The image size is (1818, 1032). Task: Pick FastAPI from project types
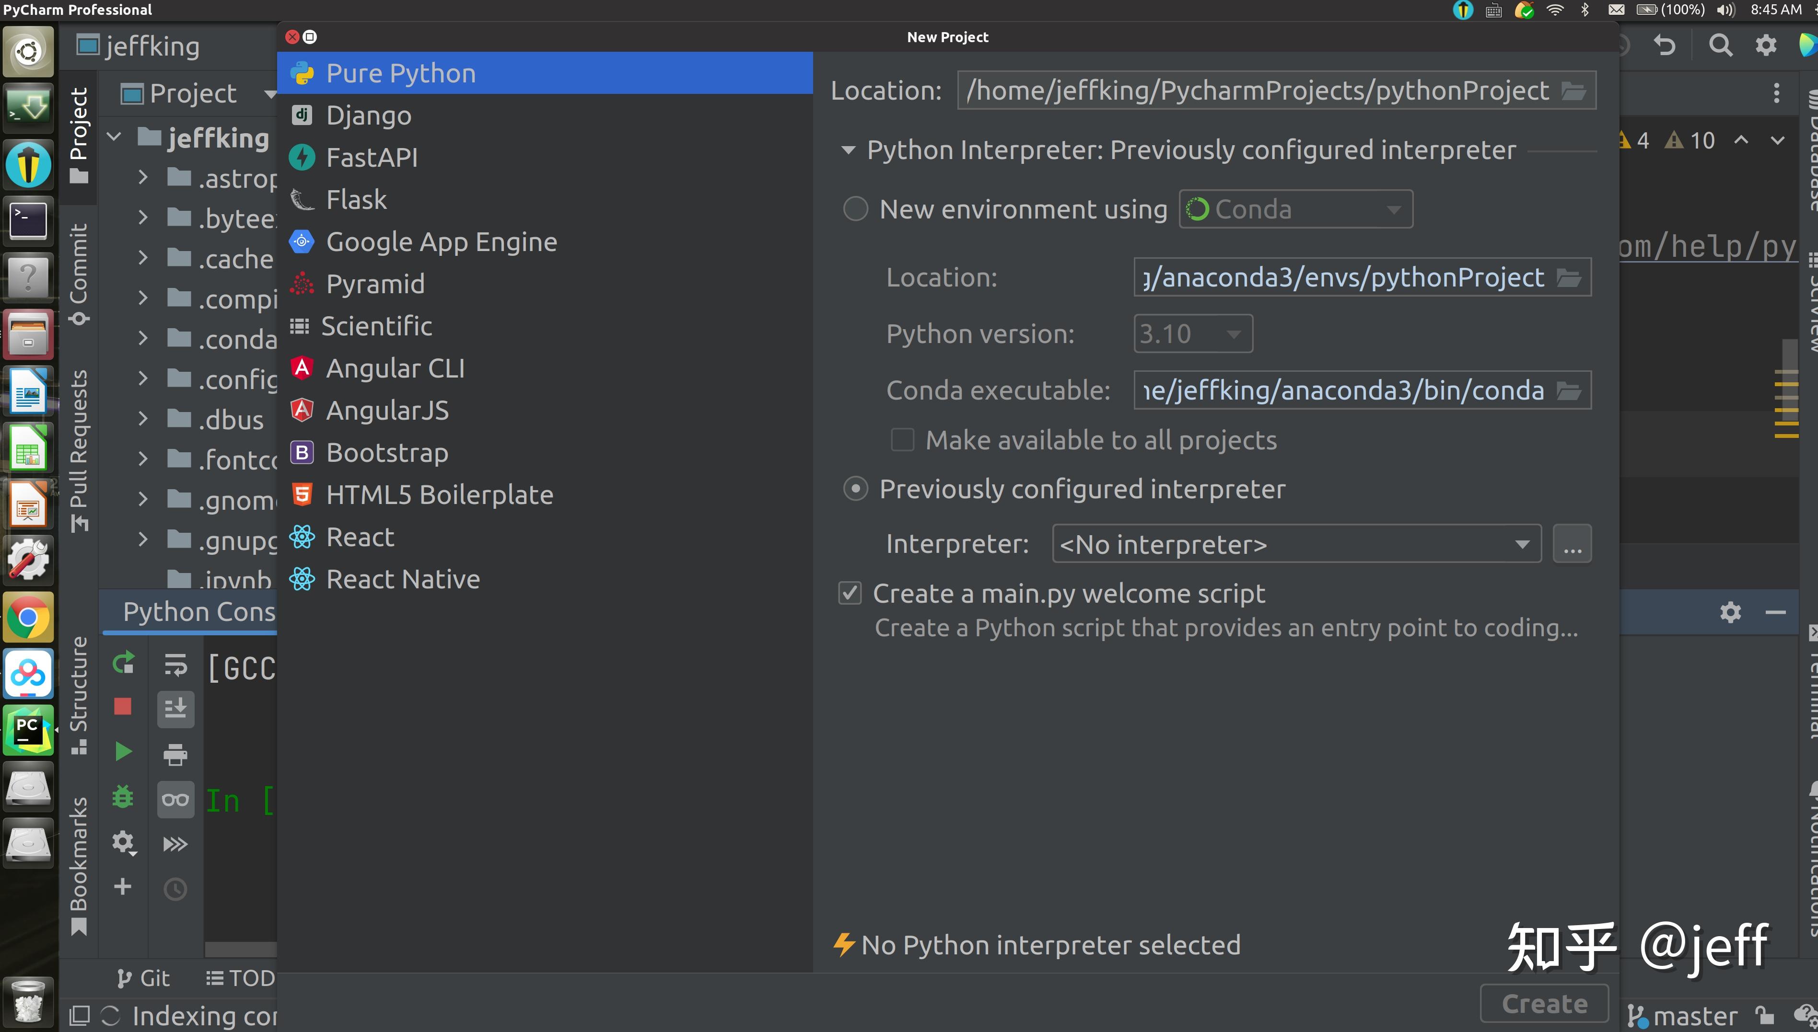(545, 157)
